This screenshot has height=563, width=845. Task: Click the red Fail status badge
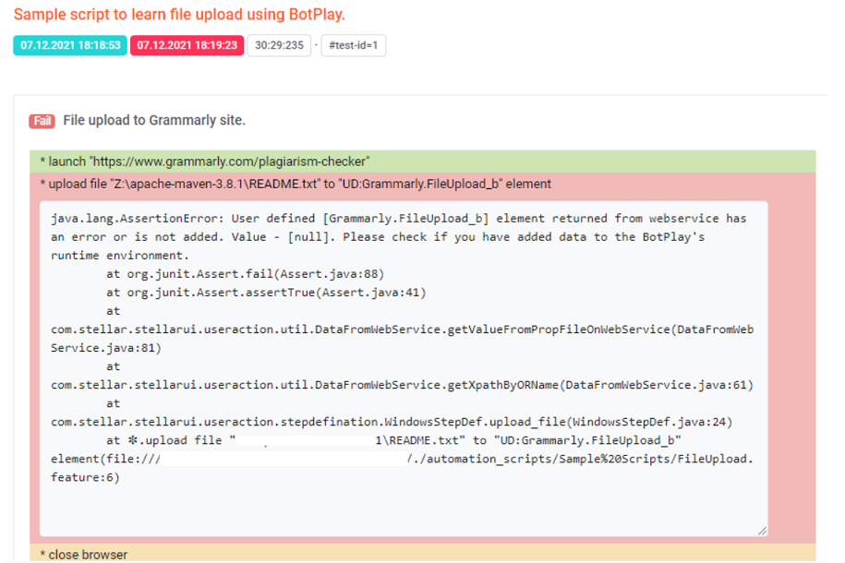42,121
